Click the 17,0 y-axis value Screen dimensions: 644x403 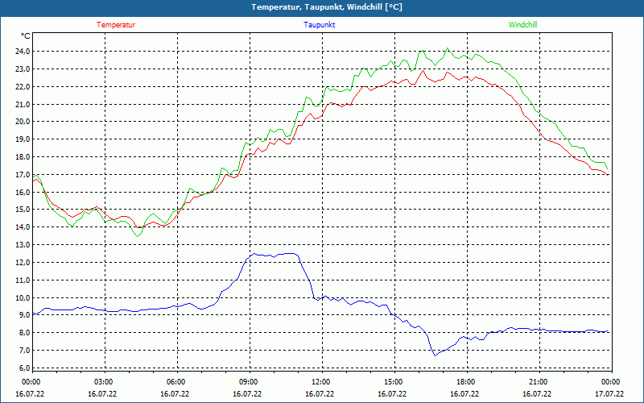click(x=23, y=174)
